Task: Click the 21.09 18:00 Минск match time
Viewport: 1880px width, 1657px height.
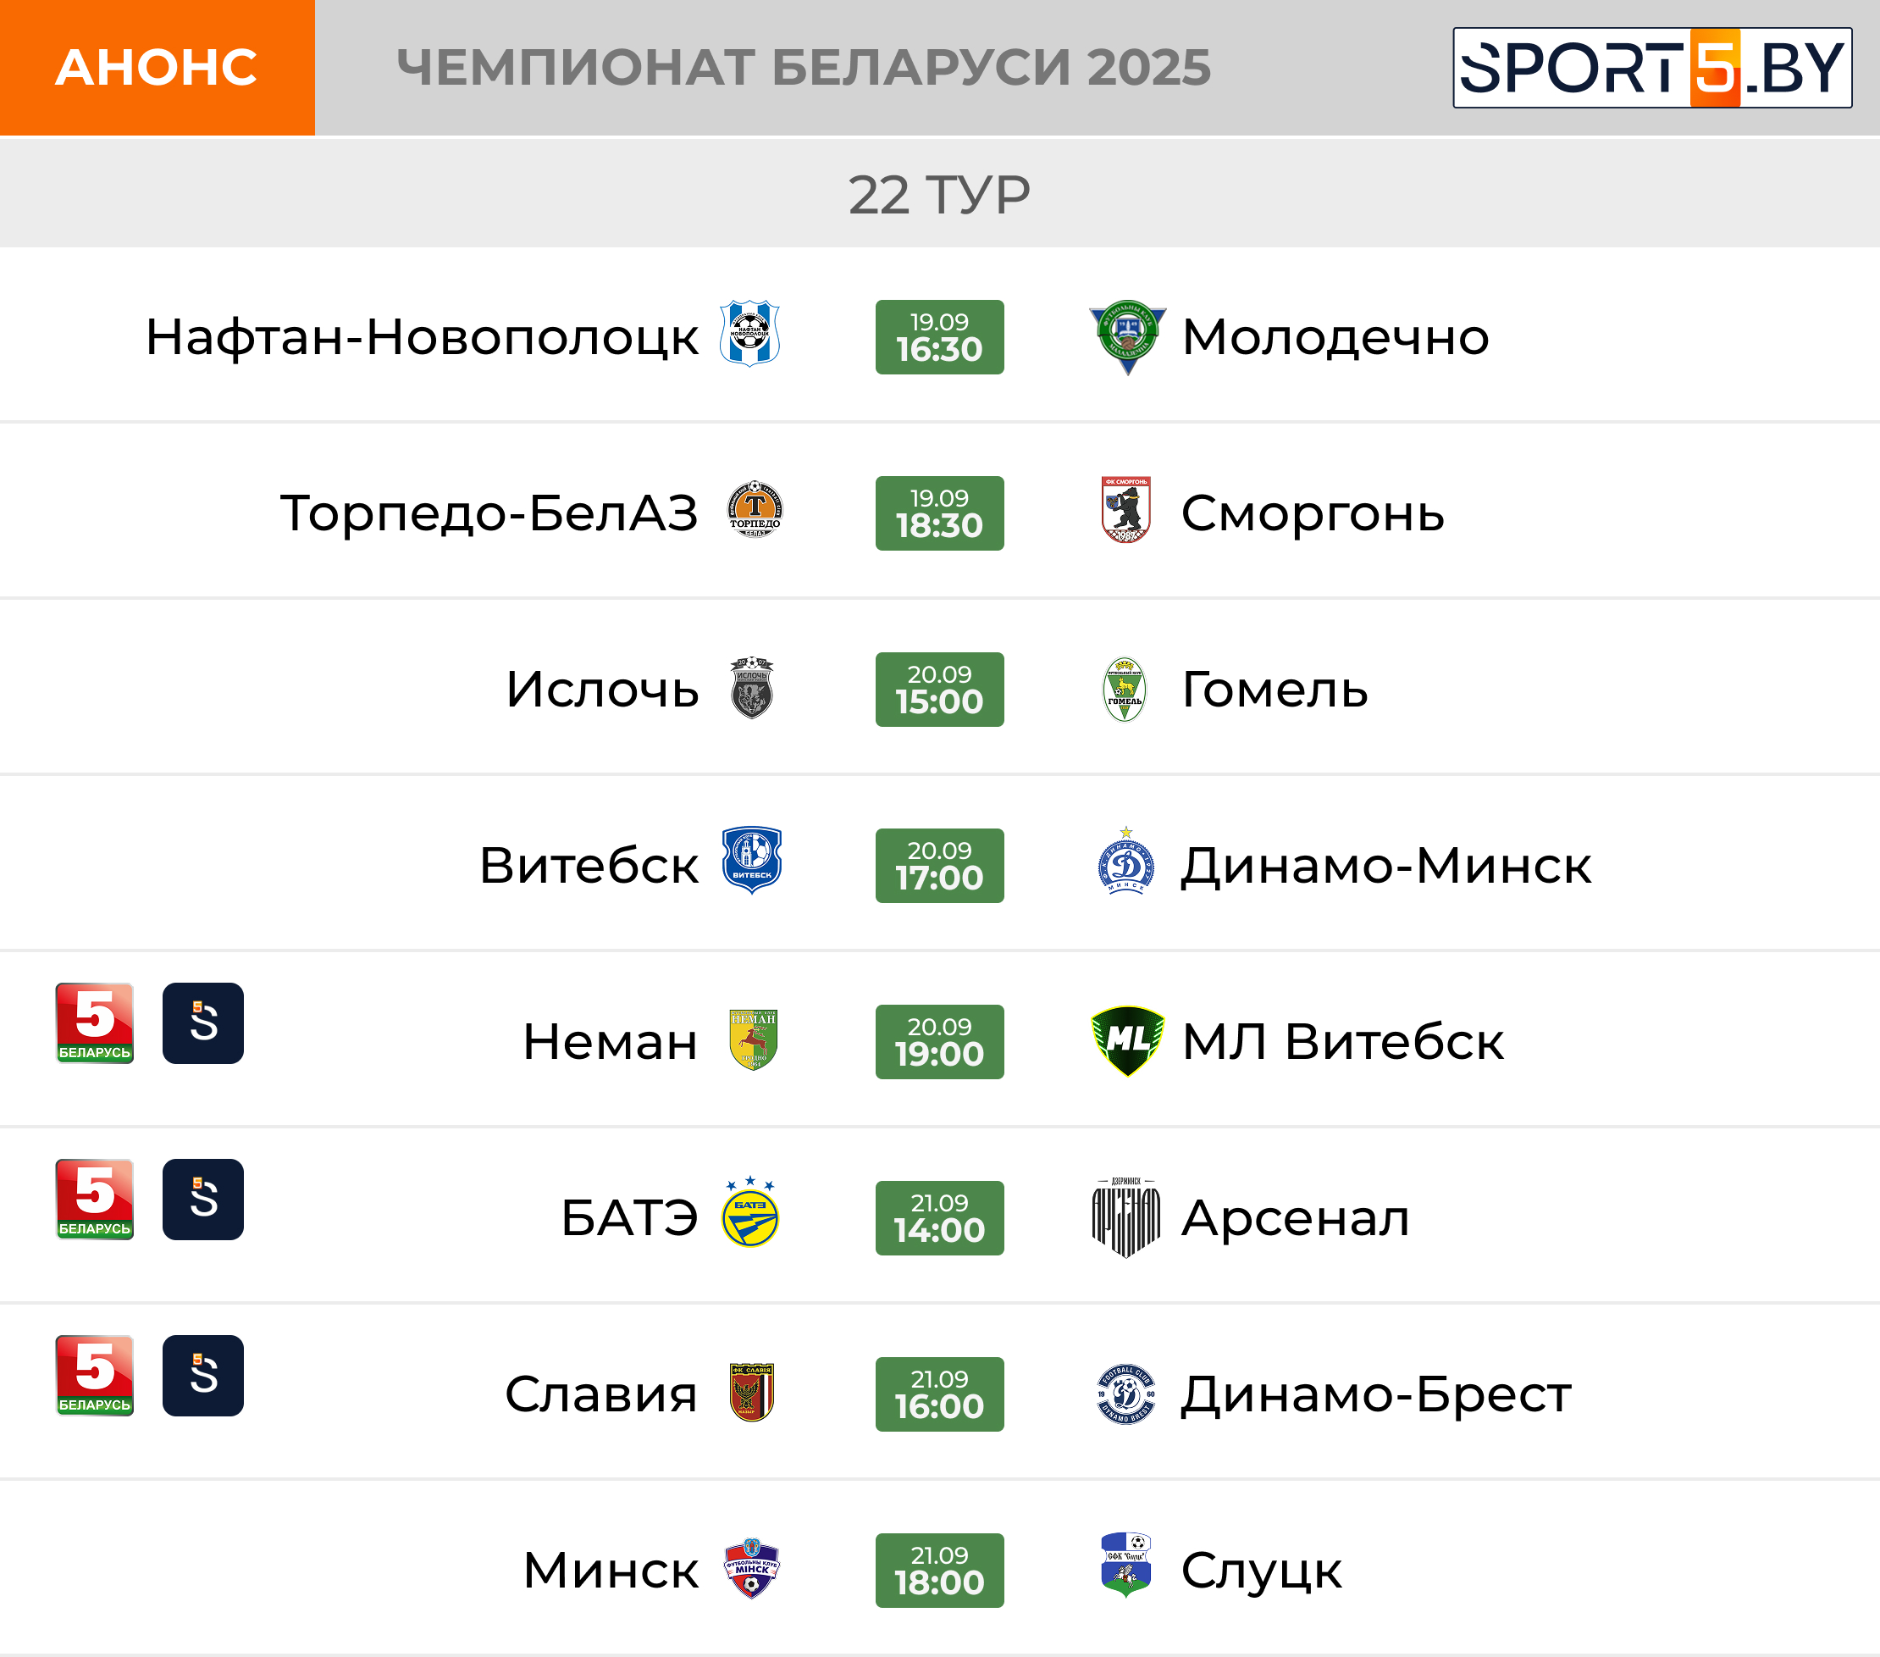Action: [939, 1571]
